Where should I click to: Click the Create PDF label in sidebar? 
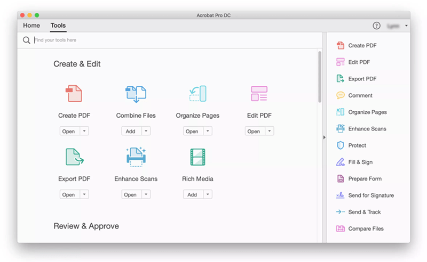[362, 46]
